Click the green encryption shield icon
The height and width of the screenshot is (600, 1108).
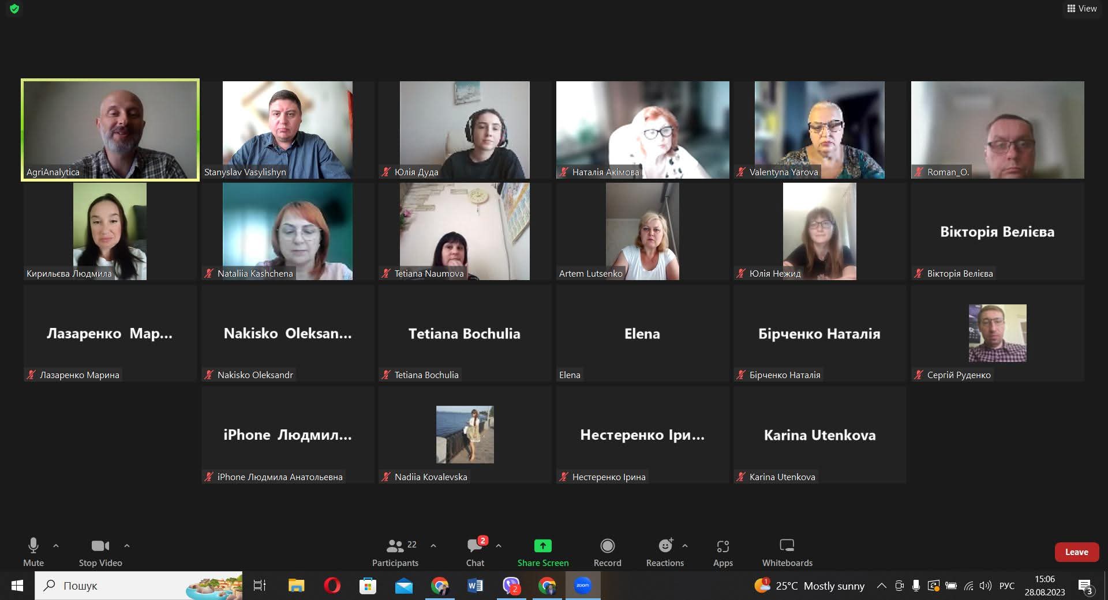14,9
